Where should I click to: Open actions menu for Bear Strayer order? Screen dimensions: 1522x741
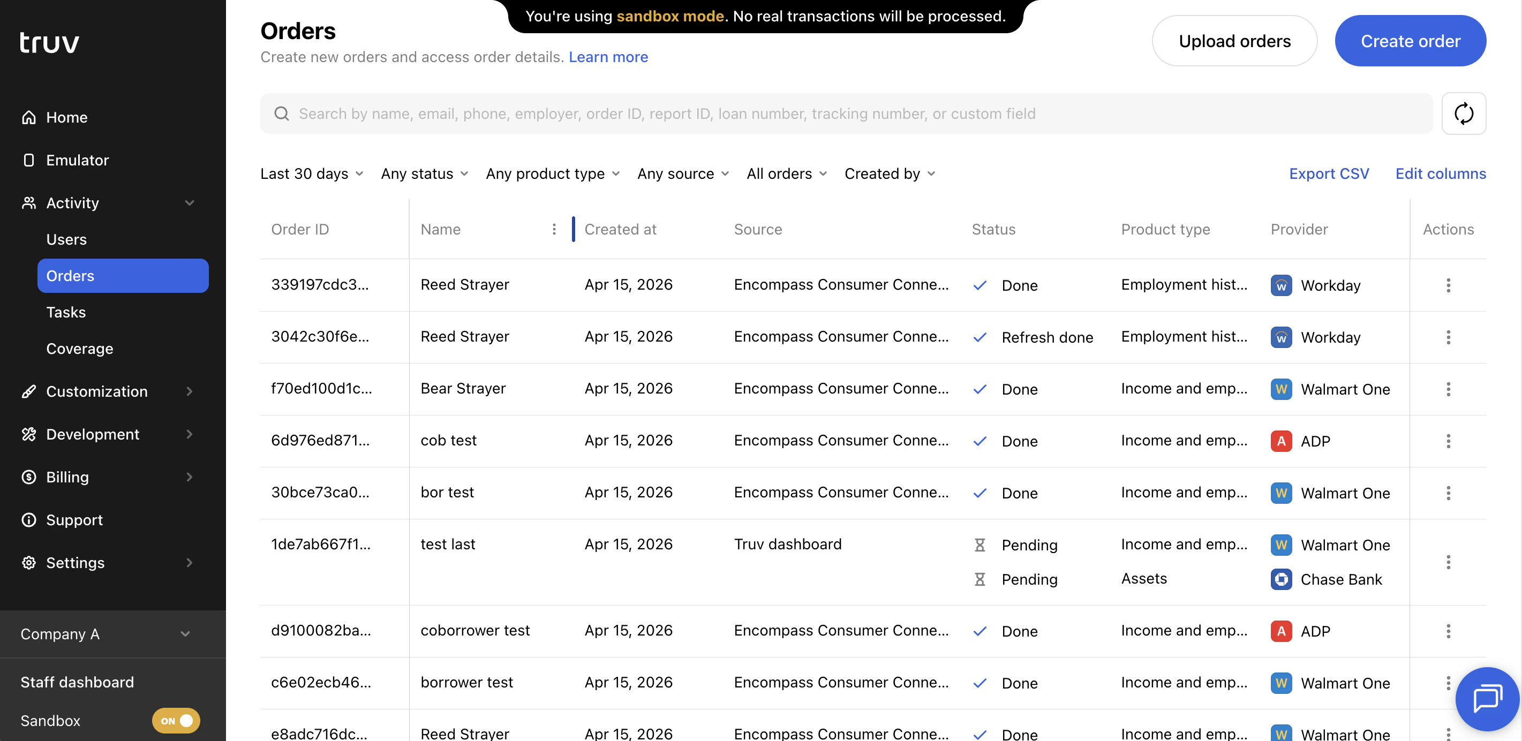click(x=1448, y=389)
